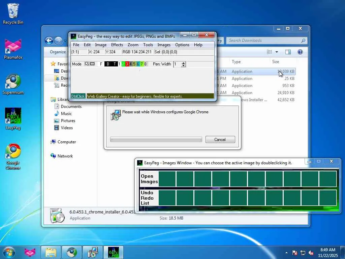Viewport: 345px width, 259px height.
Task: Click the DblClick label in EasyPeg status
Action: click(78, 96)
